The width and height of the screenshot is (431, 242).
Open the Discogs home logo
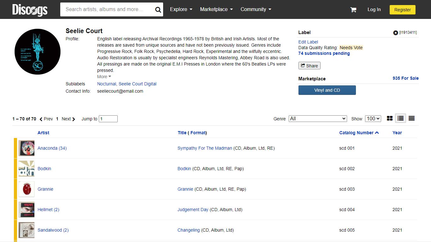point(30,10)
